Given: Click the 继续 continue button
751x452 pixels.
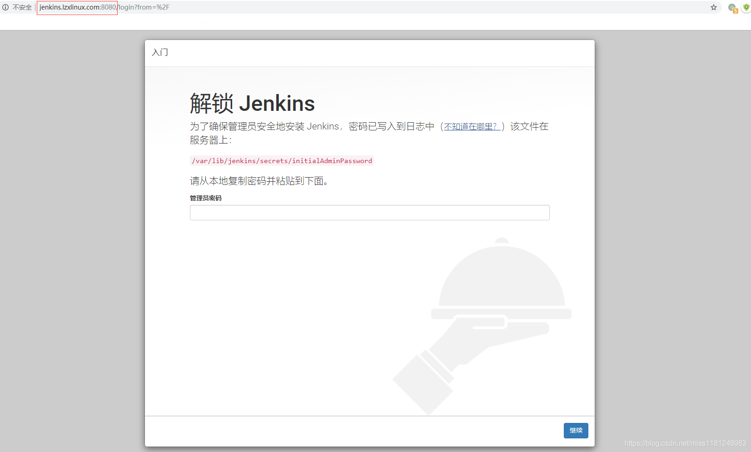Looking at the screenshot, I should (x=576, y=431).
